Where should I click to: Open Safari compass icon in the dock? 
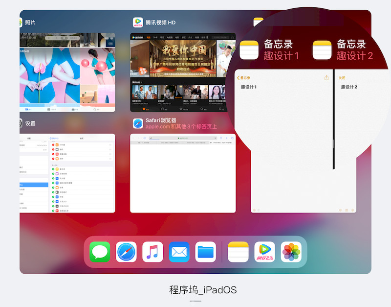click(126, 252)
